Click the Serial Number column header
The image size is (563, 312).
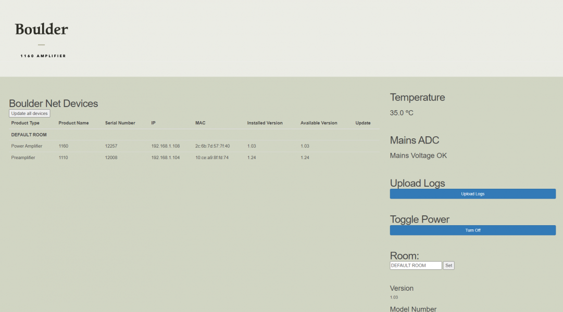pyautogui.click(x=120, y=123)
